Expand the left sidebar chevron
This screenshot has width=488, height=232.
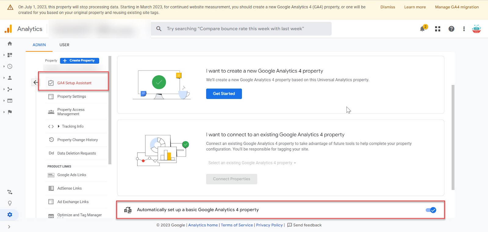(9, 227)
